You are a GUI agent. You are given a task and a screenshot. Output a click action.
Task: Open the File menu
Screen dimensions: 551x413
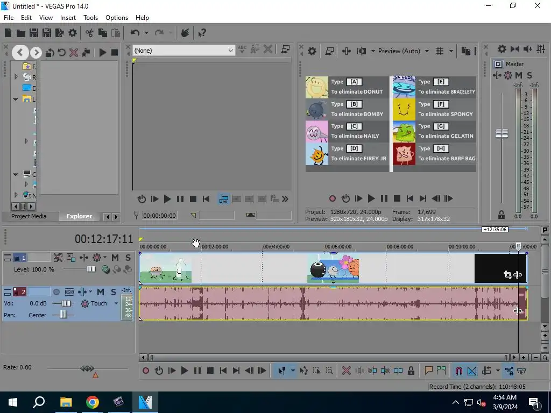coord(9,18)
